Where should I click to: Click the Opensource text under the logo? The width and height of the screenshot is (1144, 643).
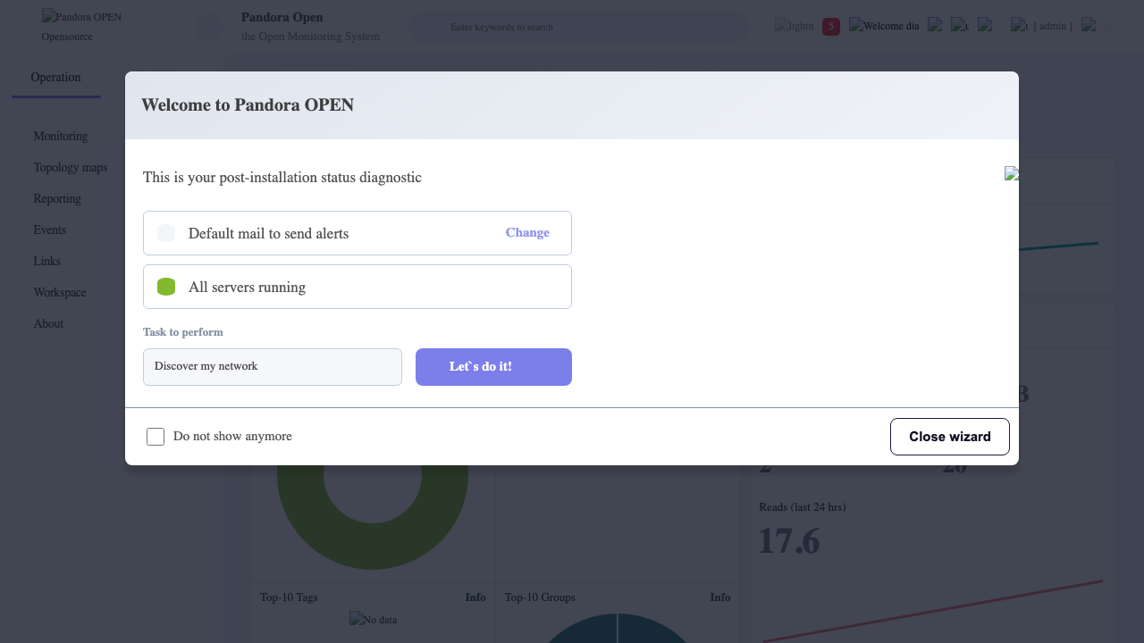pos(67,37)
